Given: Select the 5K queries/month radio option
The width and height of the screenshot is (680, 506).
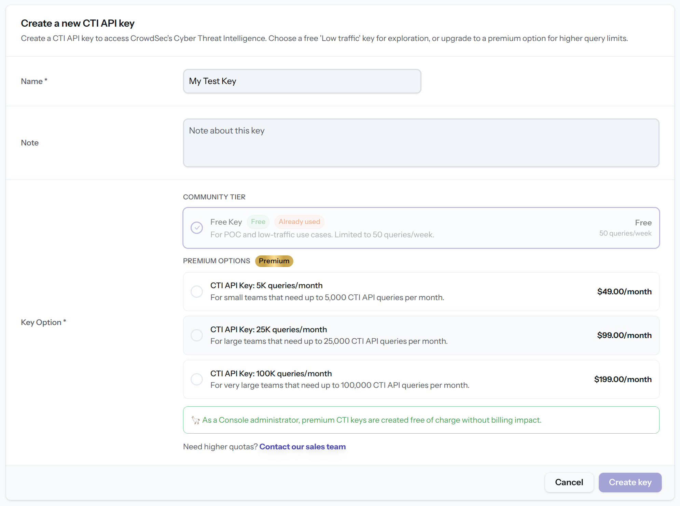Looking at the screenshot, I should point(197,292).
